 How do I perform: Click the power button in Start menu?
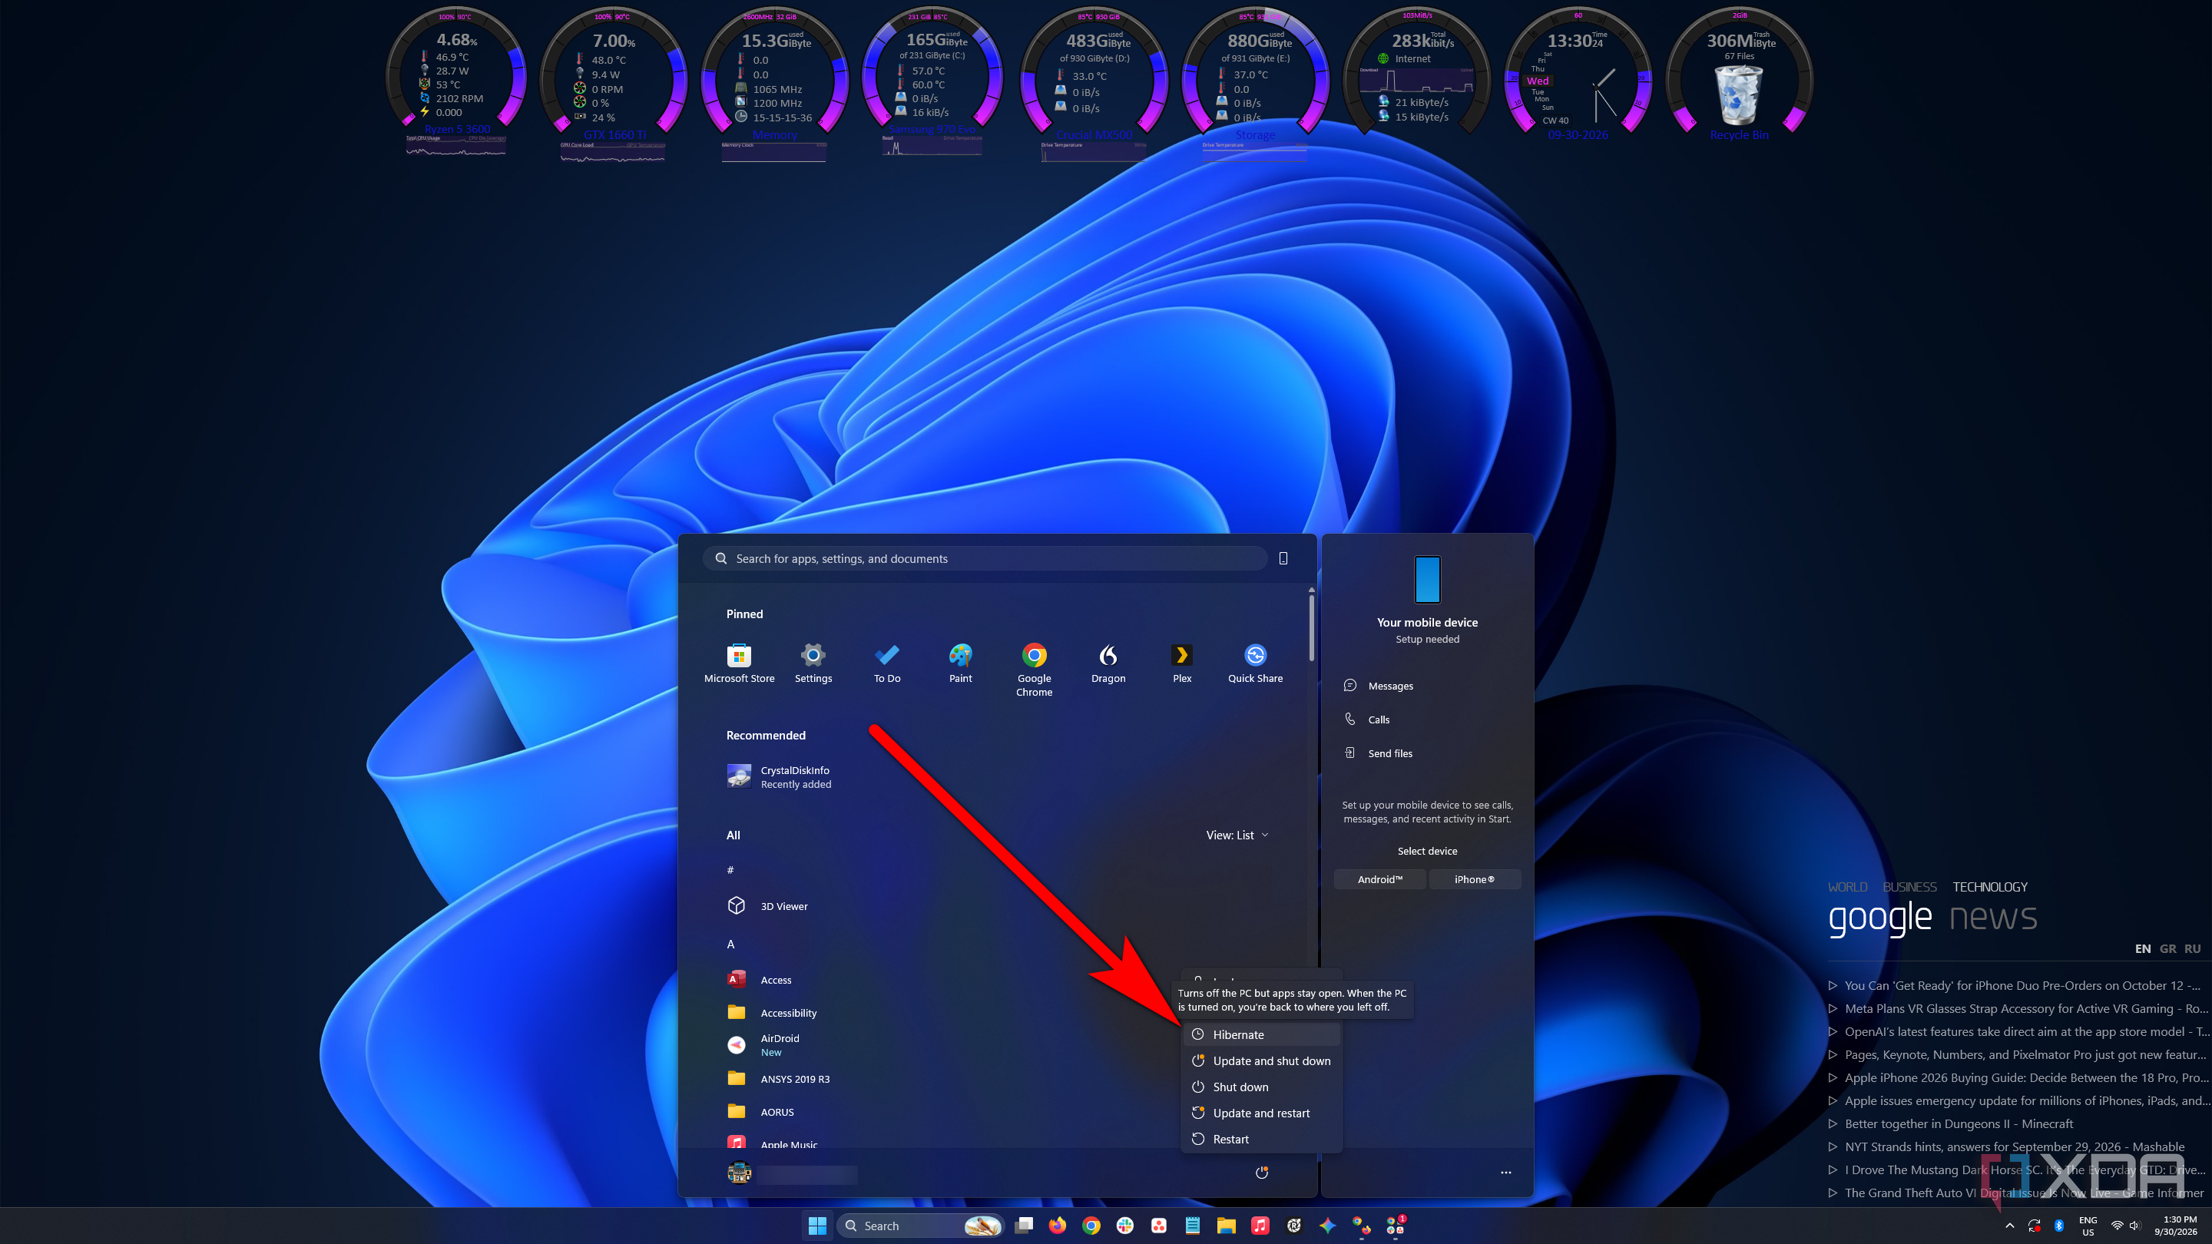pos(1261,1172)
